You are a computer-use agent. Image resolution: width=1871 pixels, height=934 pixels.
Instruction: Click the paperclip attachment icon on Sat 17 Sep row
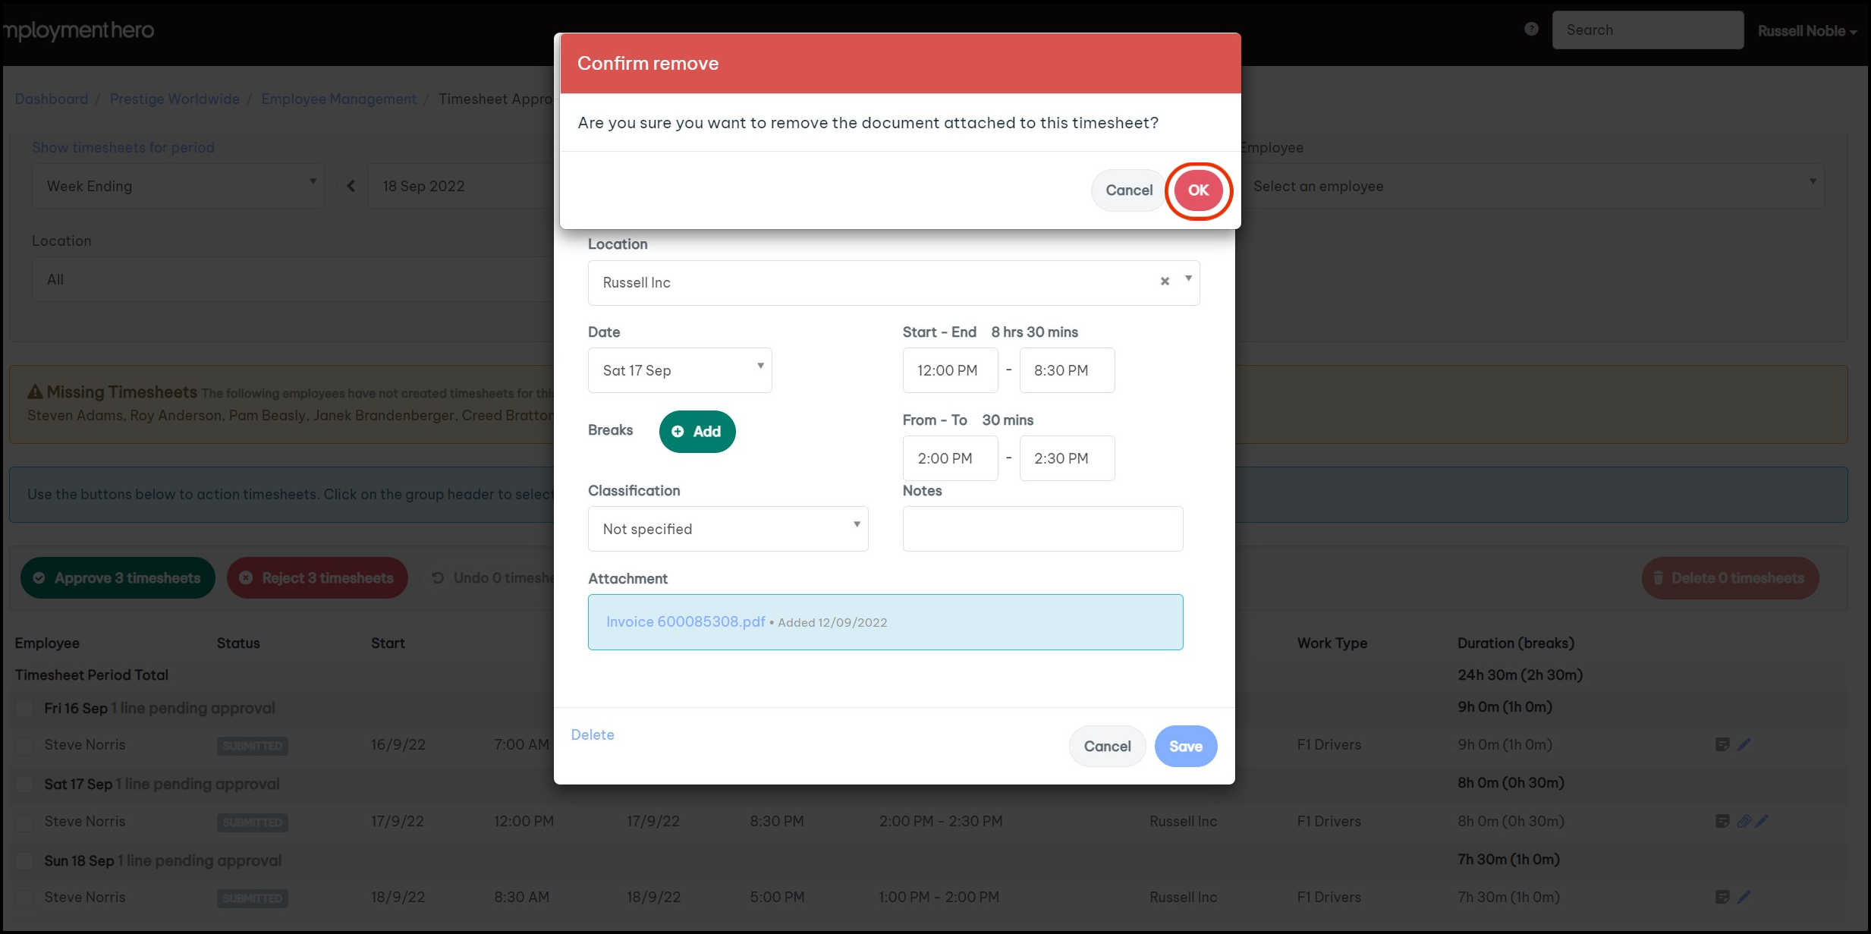[x=1744, y=821]
